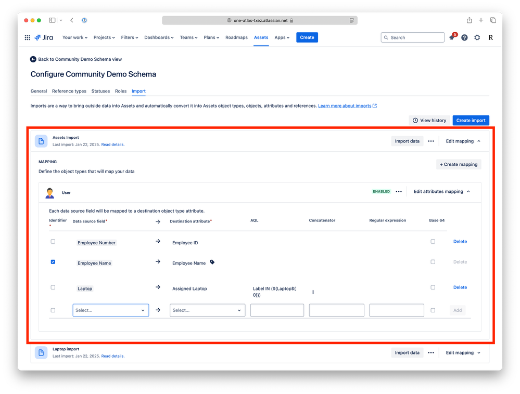Open the Dashboards dropdown menu
520x394 pixels.
pos(159,37)
